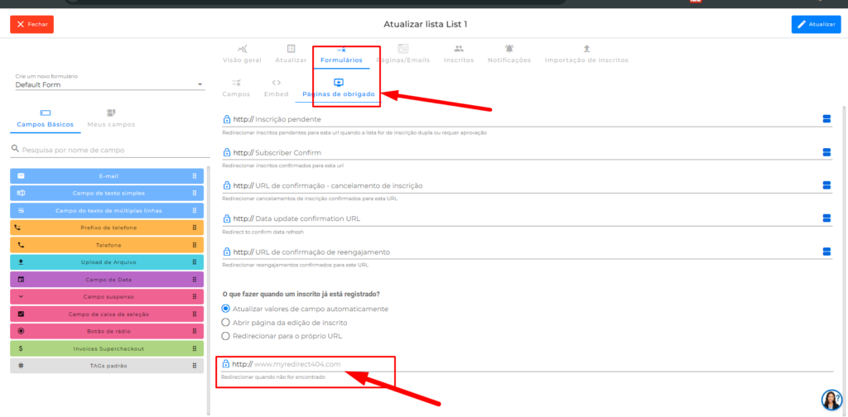Viewport: 848px width, 417px height.
Task: Click the Importação de inscritos upload icon
Action: click(x=586, y=49)
